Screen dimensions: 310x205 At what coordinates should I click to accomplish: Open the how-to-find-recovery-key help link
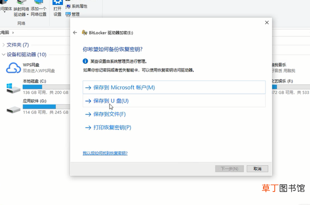click(105, 153)
